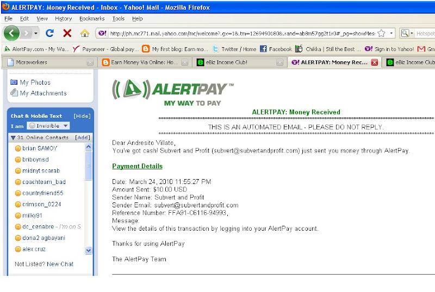
Task: Open the AlertPay.com bookmark
Action: [x=36, y=49]
